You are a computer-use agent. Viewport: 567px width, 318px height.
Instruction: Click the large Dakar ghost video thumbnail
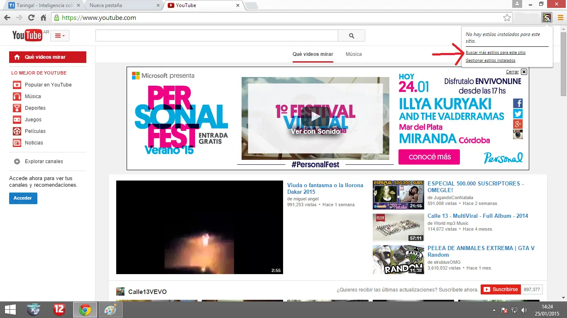(x=199, y=227)
